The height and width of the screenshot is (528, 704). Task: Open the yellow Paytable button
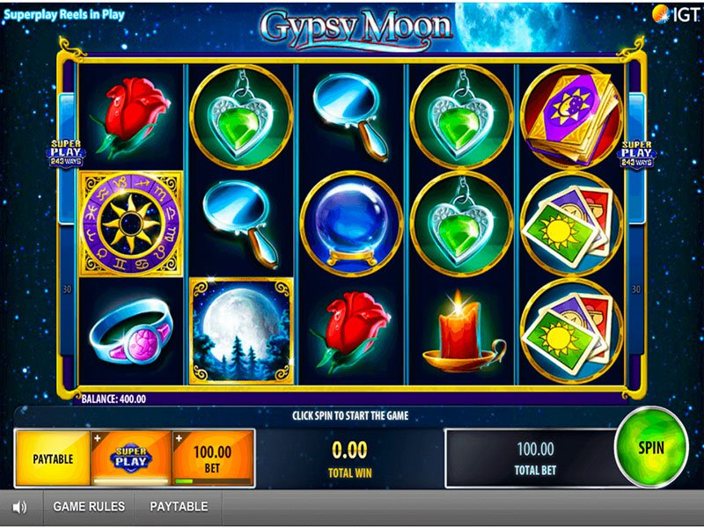click(x=53, y=458)
